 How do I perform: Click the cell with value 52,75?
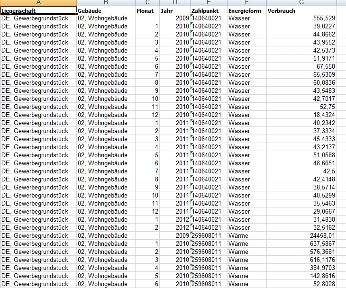coord(301,107)
